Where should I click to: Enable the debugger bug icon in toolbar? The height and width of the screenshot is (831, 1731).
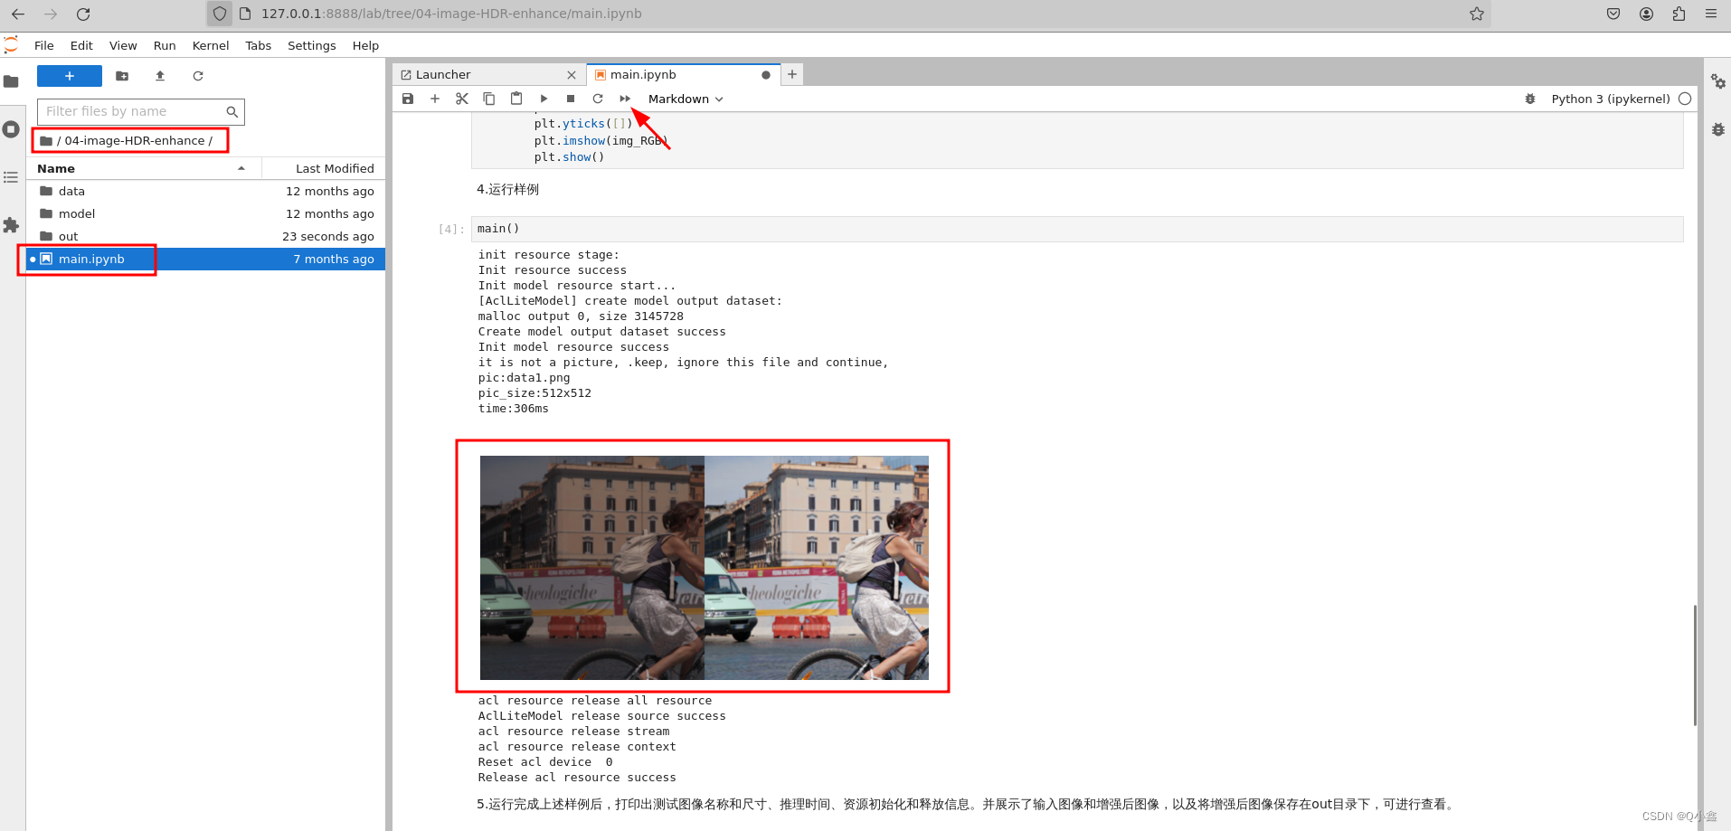(x=1530, y=99)
